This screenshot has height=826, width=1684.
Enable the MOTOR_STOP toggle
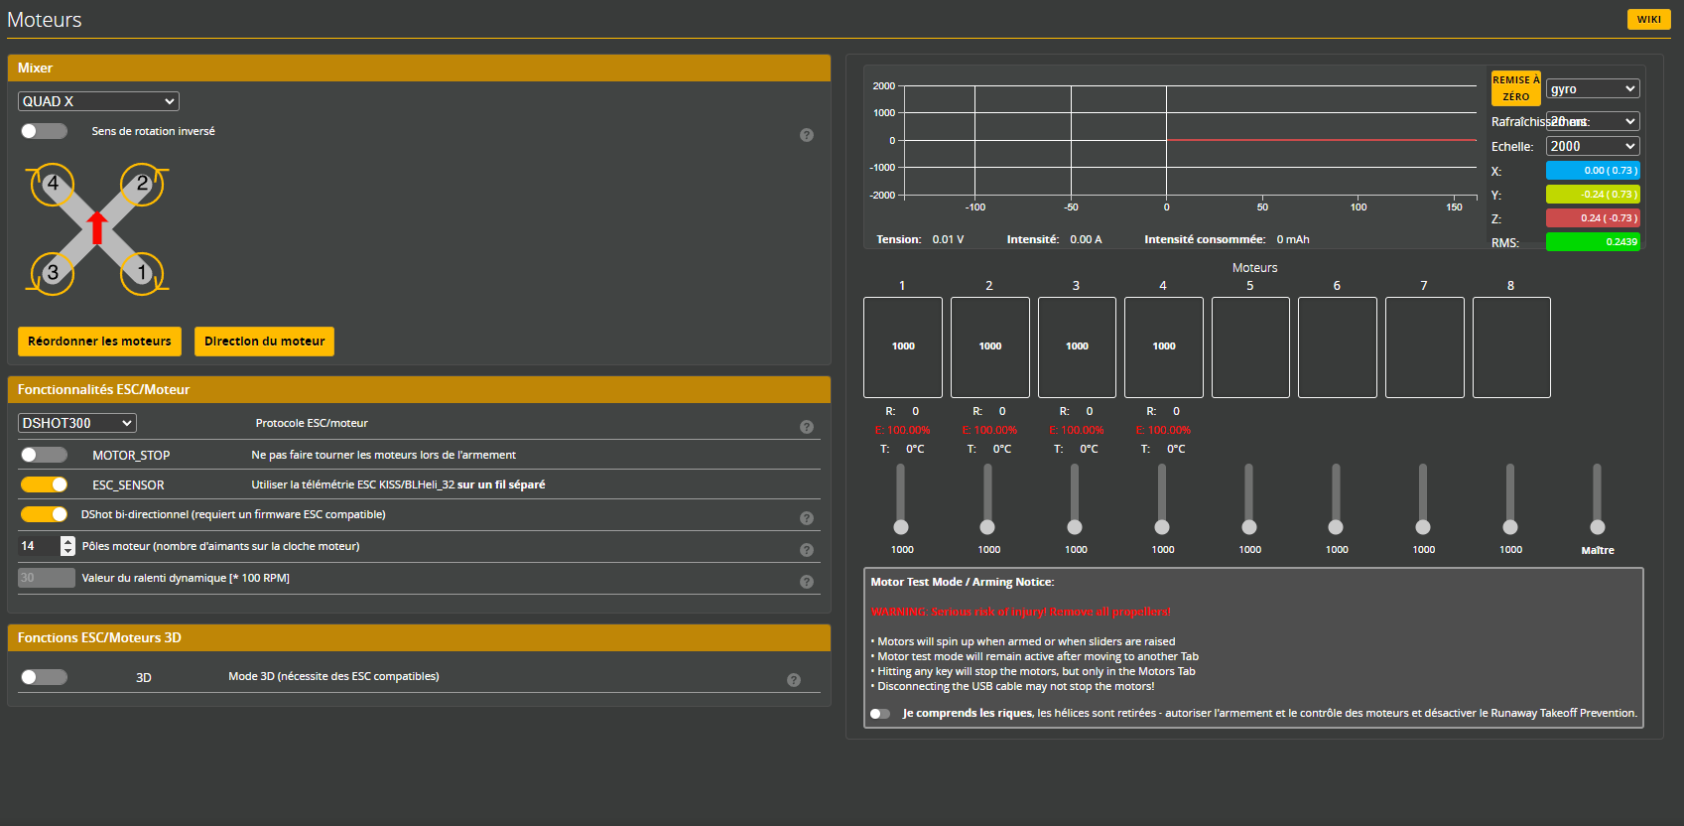point(44,455)
